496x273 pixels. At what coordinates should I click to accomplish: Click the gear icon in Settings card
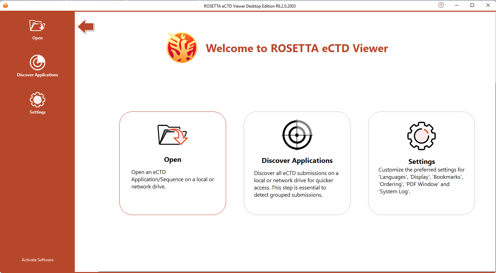coord(421,136)
